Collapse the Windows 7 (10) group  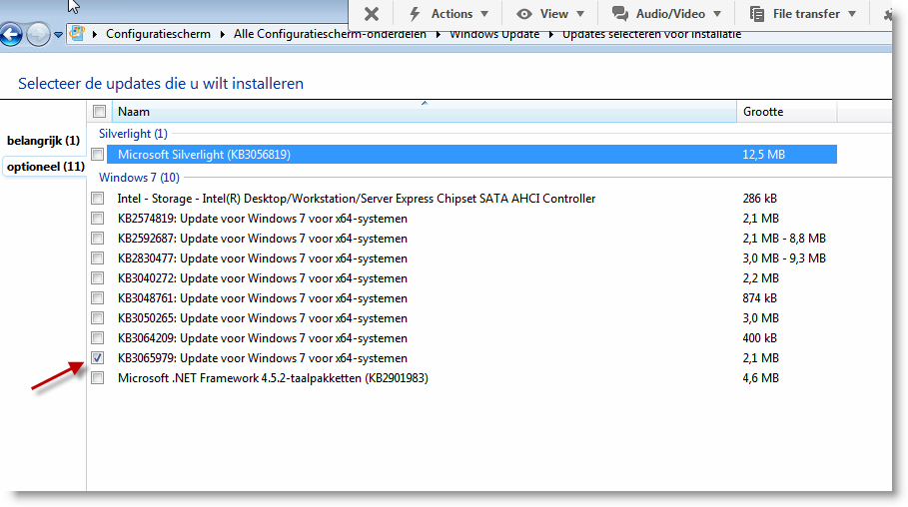[x=139, y=178]
